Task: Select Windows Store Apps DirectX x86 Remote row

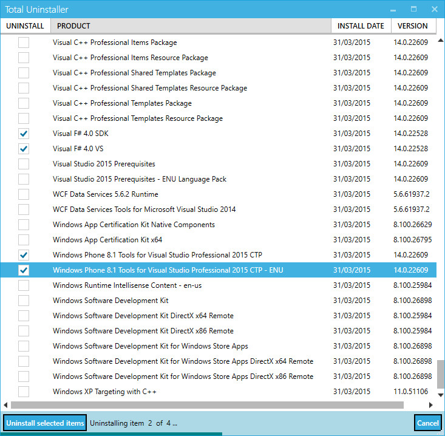Action: (x=218, y=376)
